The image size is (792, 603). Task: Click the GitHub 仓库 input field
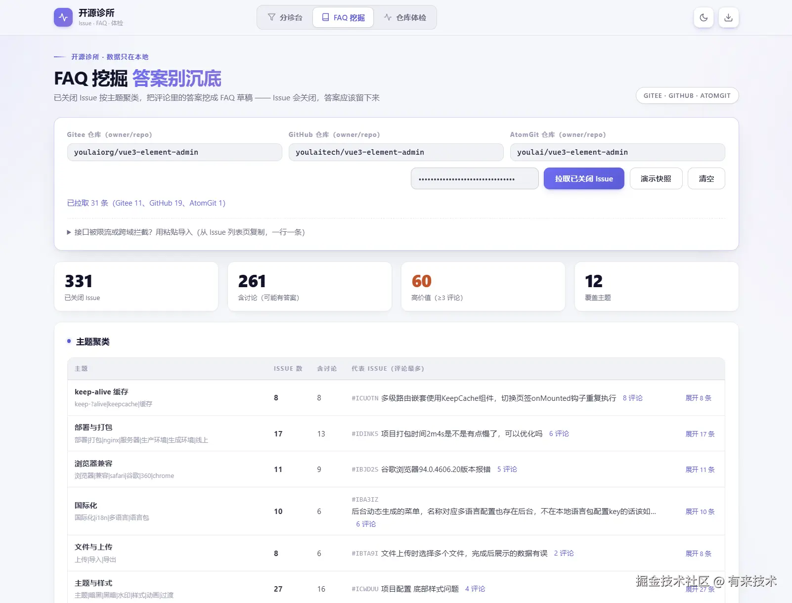tap(396, 152)
